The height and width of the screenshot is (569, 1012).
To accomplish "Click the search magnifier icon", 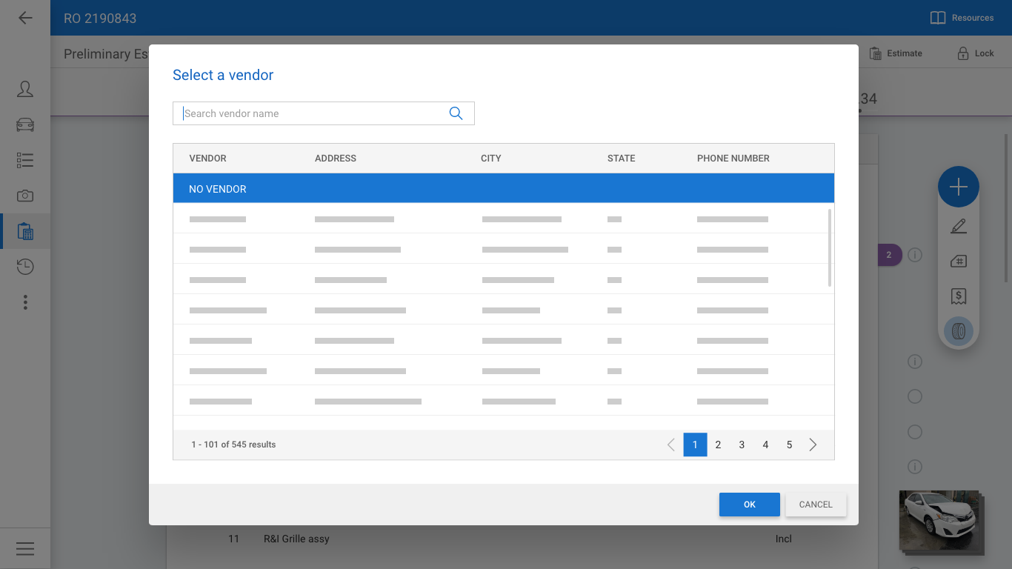I will (x=456, y=113).
